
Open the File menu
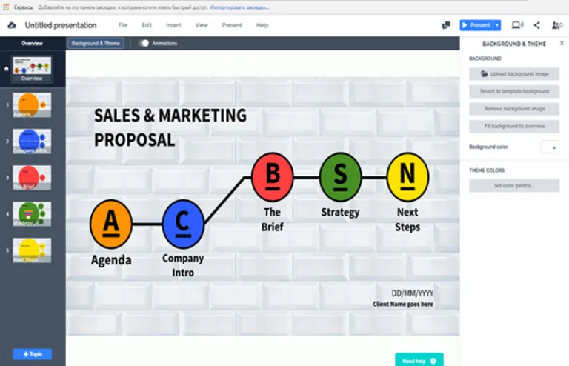pyautogui.click(x=123, y=25)
